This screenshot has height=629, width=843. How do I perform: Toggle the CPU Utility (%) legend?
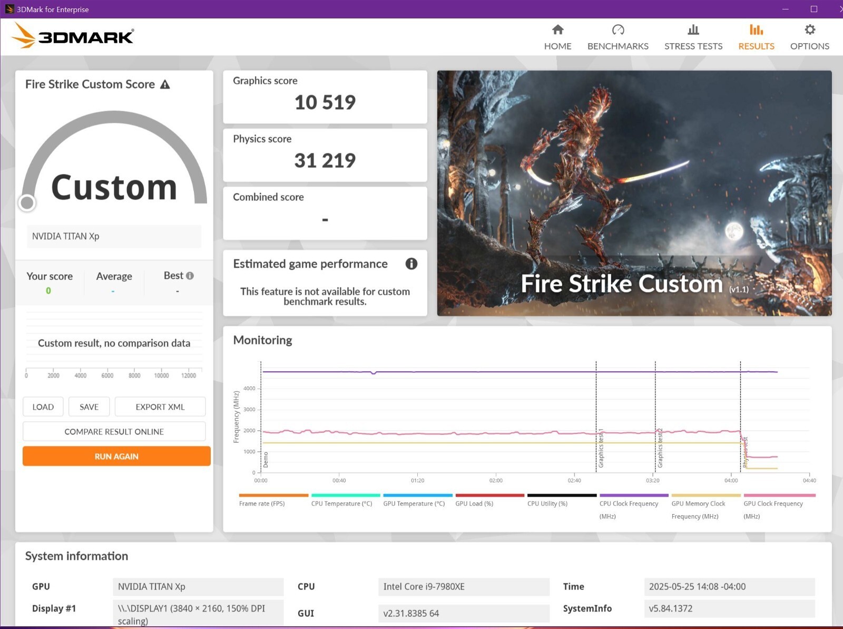coord(562,500)
